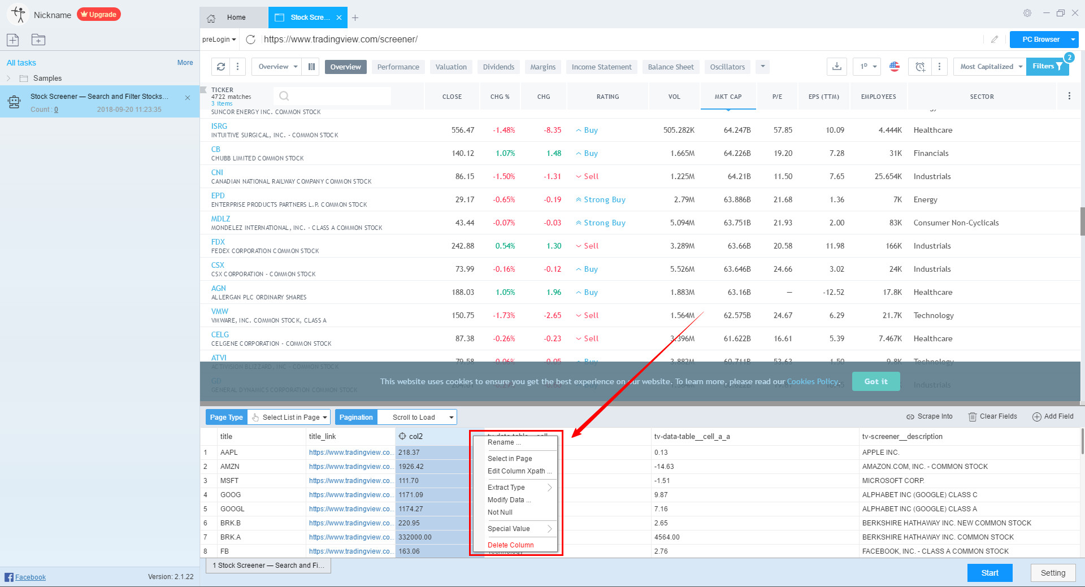Image resolution: width=1085 pixels, height=587 pixels.
Task: Open the Most Capitalized dropdown
Action: coord(989,67)
